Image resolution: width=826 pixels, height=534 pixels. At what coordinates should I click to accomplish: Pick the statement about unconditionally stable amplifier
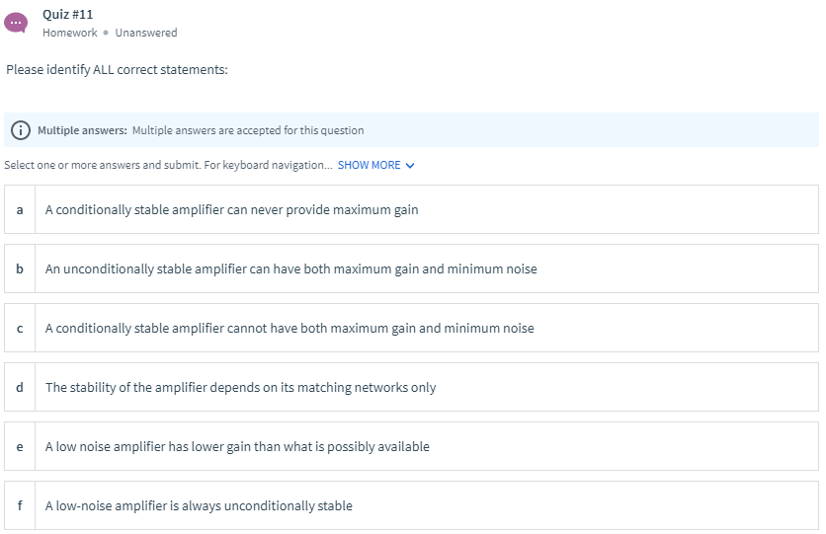click(x=290, y=269)
